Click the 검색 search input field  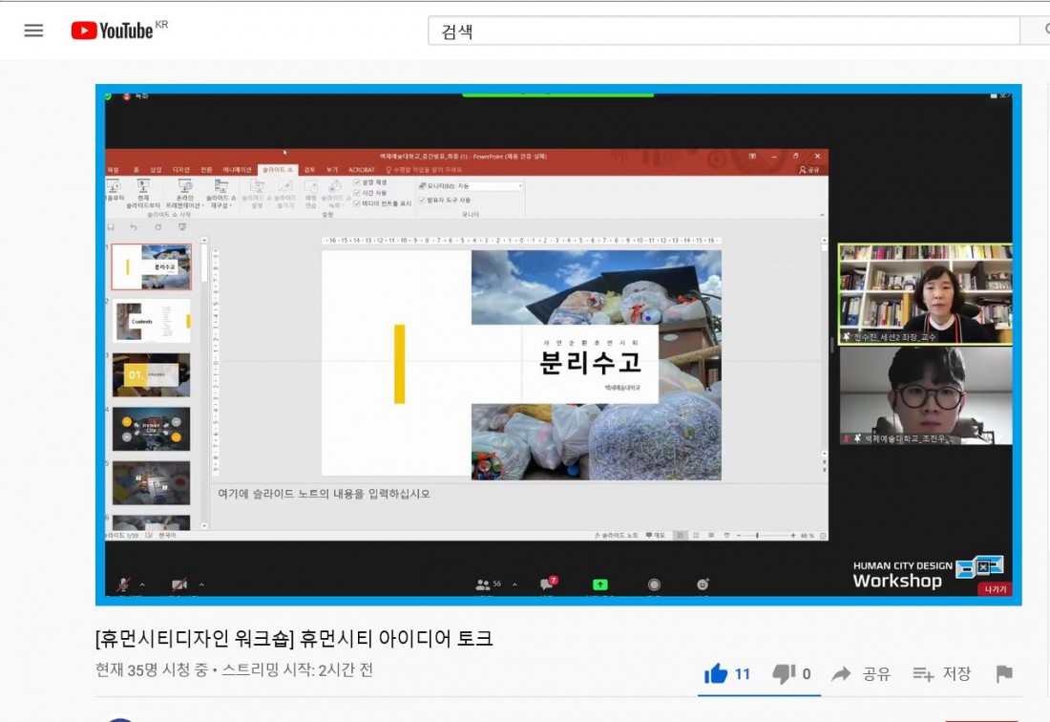[x=723, y=31]
